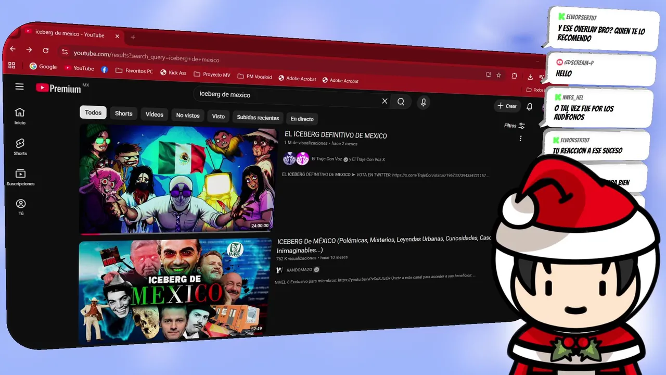Click the VOTA EN TWITTER description text
Image resolution: width=666 pixels, height=375 pixels.
click(385, 175)
